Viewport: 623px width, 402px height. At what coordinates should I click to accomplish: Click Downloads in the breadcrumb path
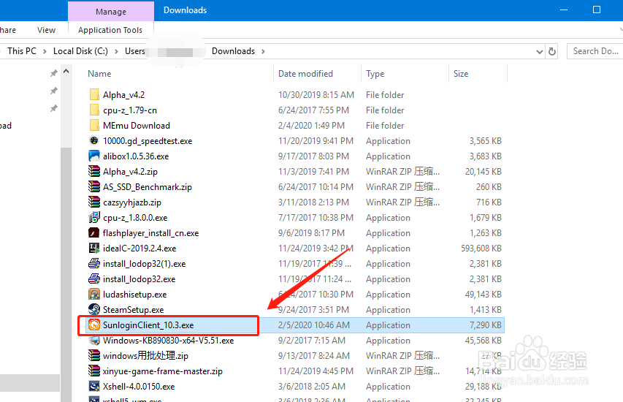click(x=233, y=51)
